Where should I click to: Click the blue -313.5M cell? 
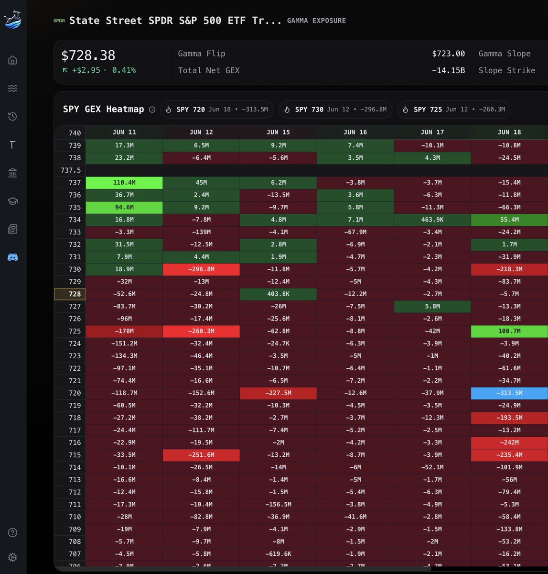[509, 393]
